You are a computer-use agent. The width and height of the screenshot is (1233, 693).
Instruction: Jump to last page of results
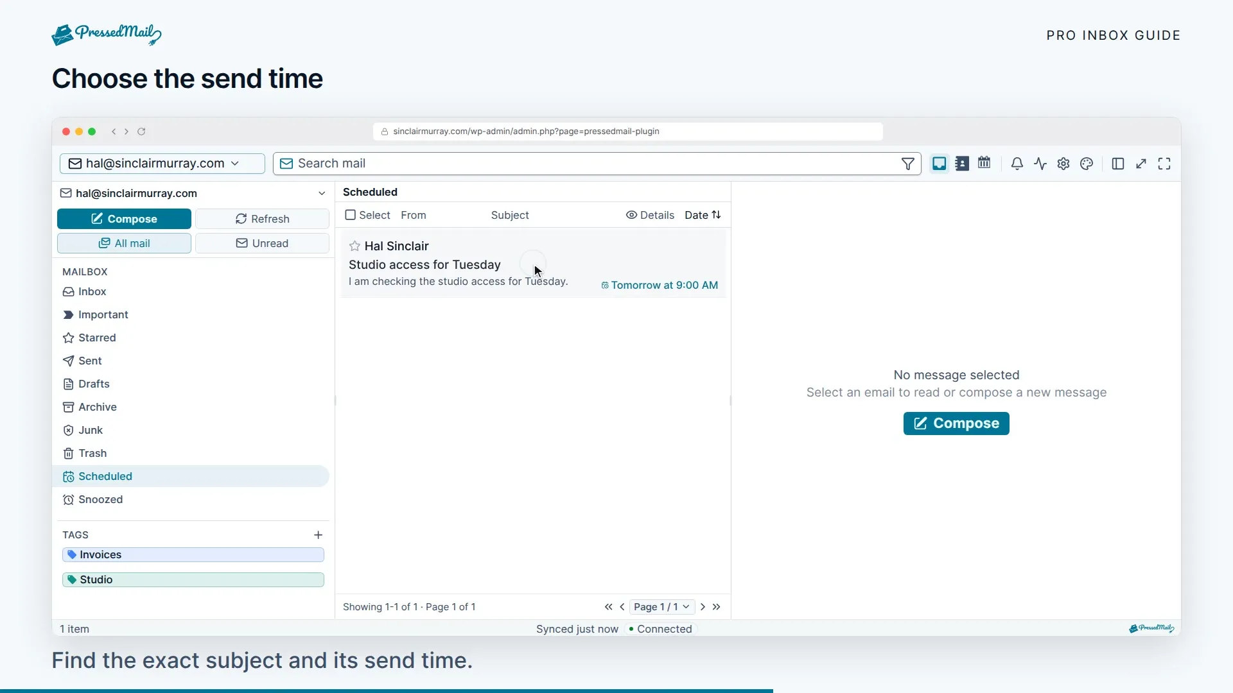717,606
